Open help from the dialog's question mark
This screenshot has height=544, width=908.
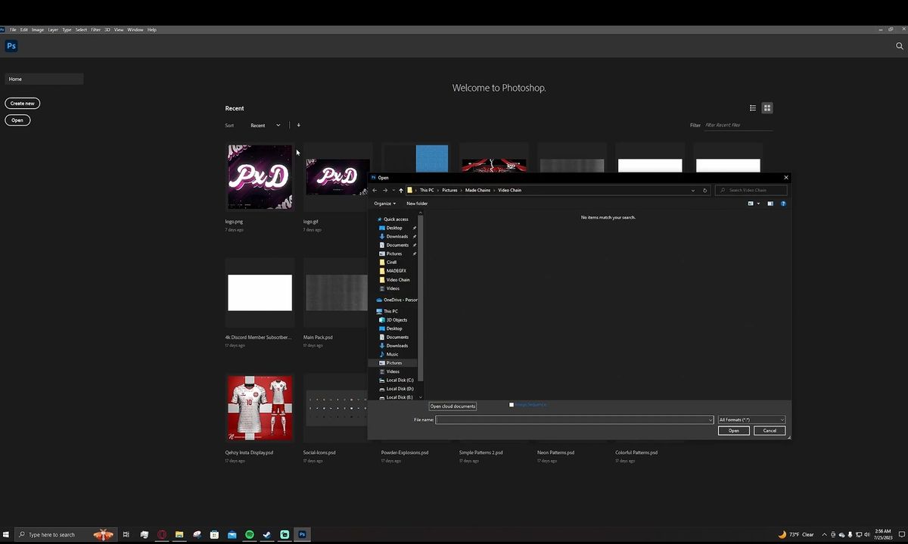point(783,204)
